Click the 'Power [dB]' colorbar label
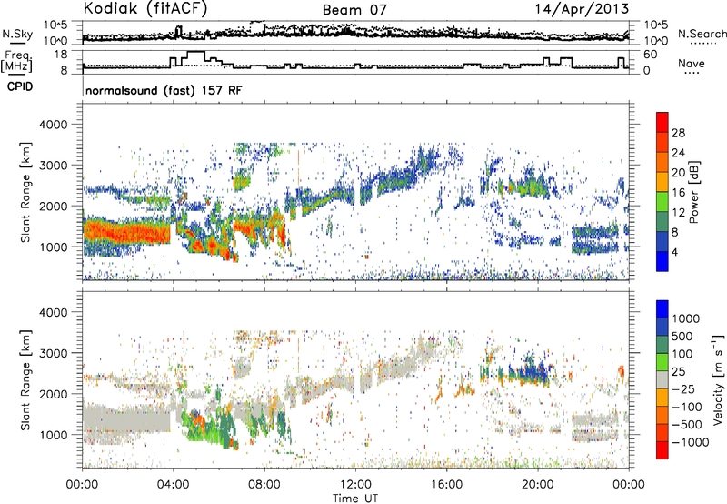The image size is (727, 504). [694, 192]
